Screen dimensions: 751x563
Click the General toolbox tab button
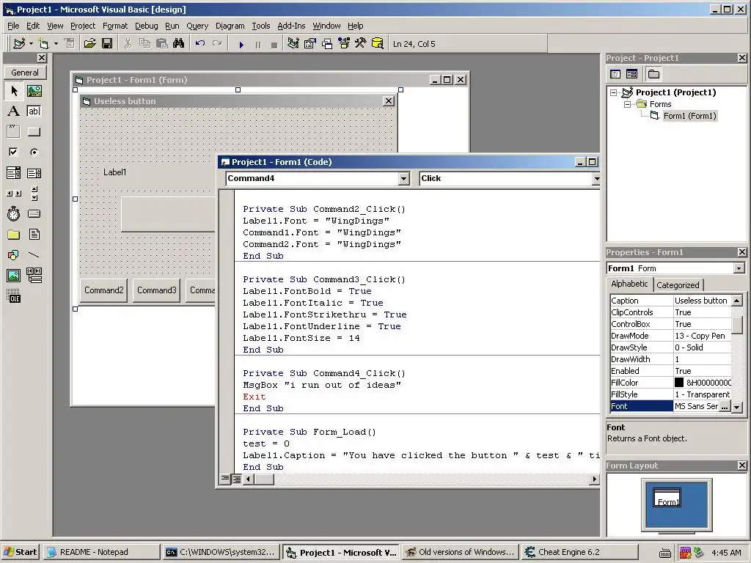pos(25,73)
